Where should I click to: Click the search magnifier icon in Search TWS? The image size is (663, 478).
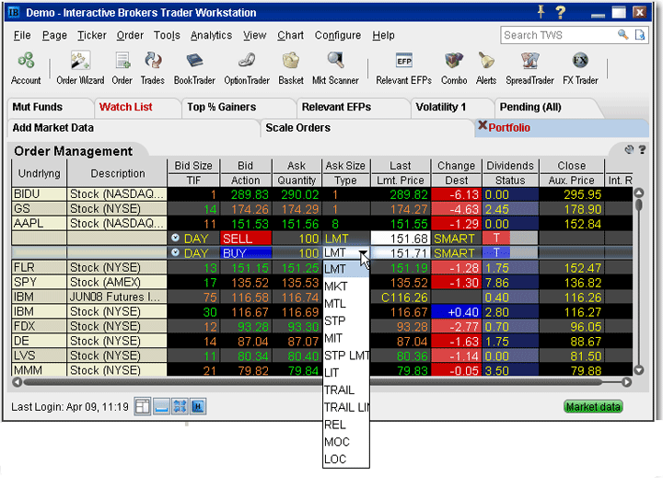(622, 35)
